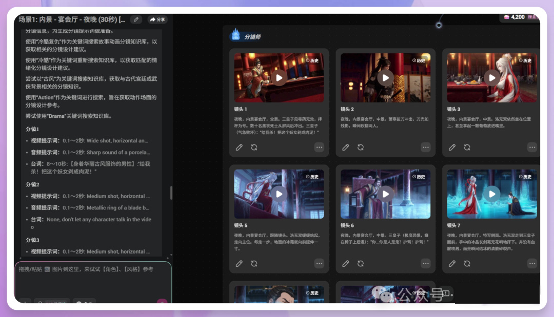Edit the scene title with the pencil icon

(x=136, y=18)
